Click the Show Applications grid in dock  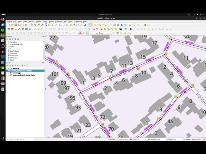click(x=3, y=138)
